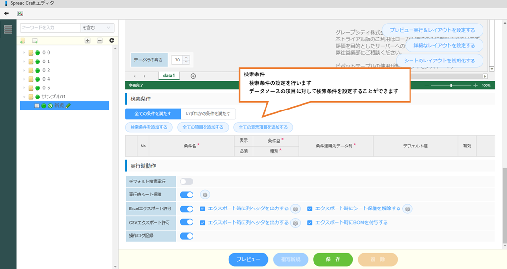Open the stacked-lines sidebar menu icon
This screenshot has width=507, height=269.
[8, 29]
